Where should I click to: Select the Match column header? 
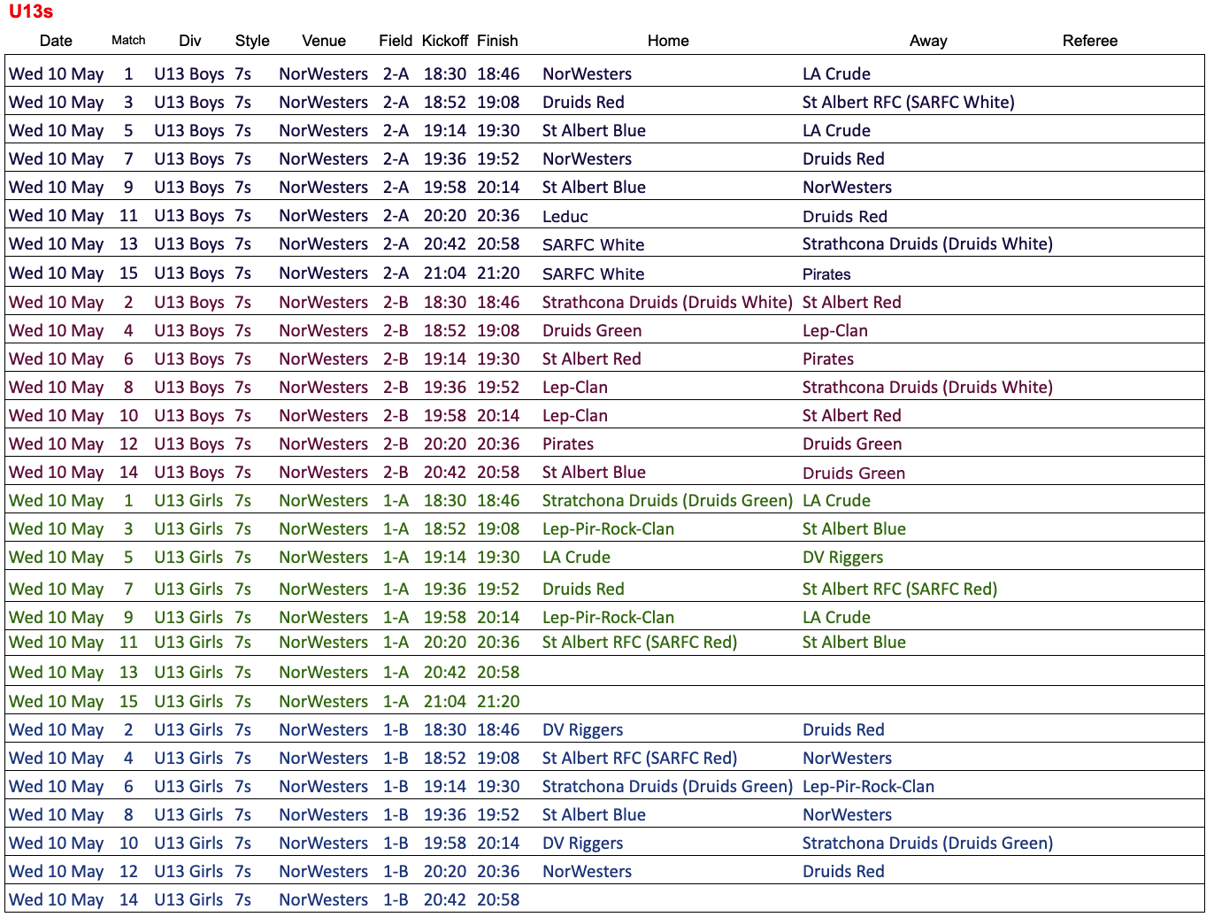(x=128, y=40)
